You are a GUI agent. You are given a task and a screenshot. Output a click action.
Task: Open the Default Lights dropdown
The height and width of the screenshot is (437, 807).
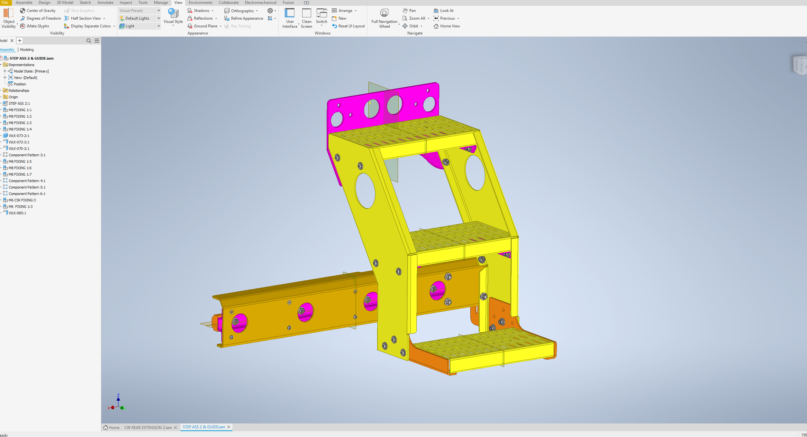(x=158, y=18)
